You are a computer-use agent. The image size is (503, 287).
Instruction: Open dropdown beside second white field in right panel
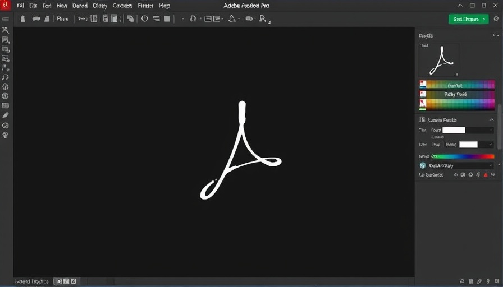(490, 145)
